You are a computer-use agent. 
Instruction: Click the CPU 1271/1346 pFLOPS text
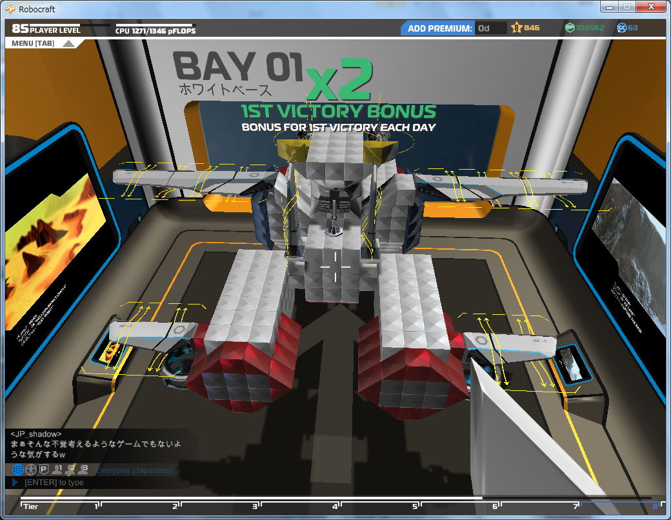click(155, 31)
